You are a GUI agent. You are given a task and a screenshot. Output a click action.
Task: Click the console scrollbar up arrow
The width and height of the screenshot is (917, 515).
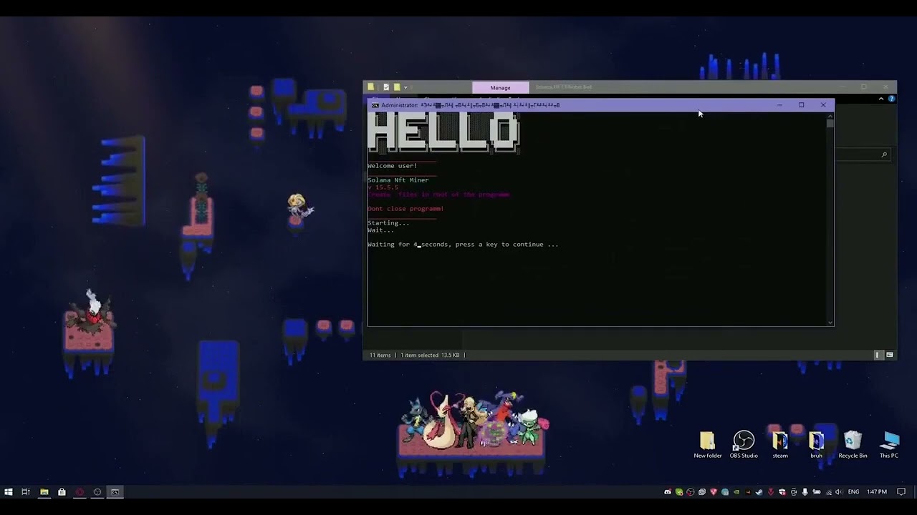click(x=830, y=116)
